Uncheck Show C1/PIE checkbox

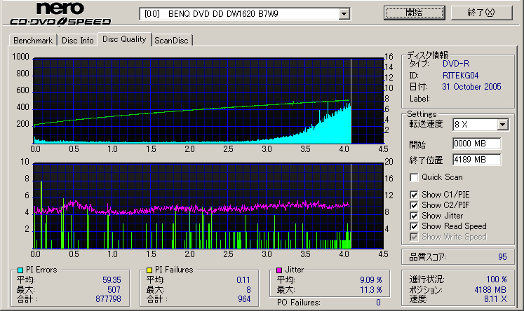pyautogui.click(x=414, y=195)
